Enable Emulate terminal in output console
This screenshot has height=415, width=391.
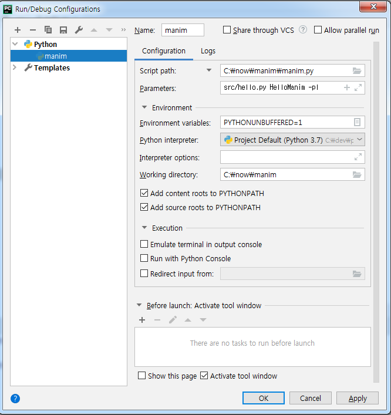click(144, 244)
